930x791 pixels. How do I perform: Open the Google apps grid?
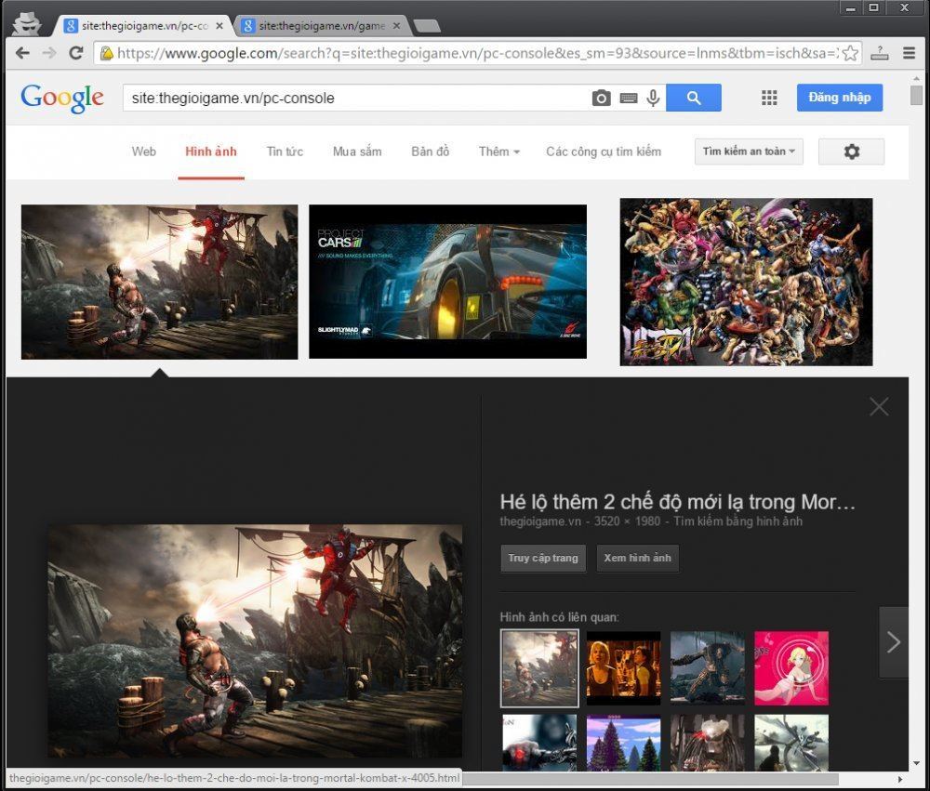(x=769, y=98)
